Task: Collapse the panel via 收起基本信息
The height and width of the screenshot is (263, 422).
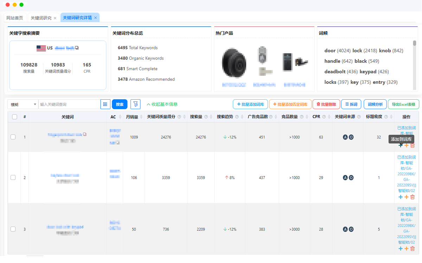Action: (162, 104)
